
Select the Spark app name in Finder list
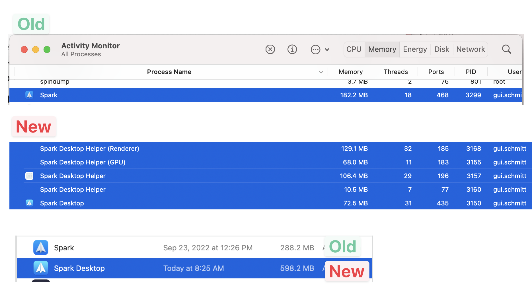click(x=64, y=248)
